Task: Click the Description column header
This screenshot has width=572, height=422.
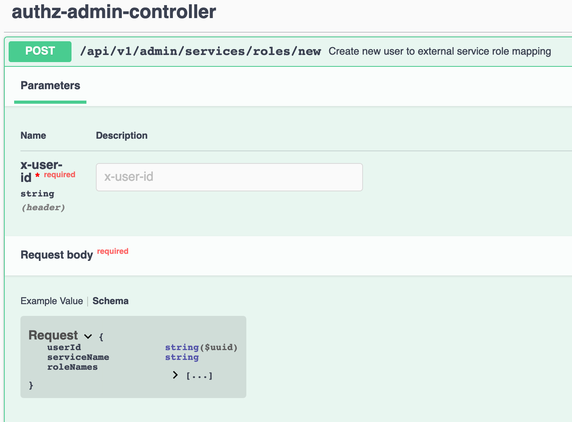Action: pos(122,136)
